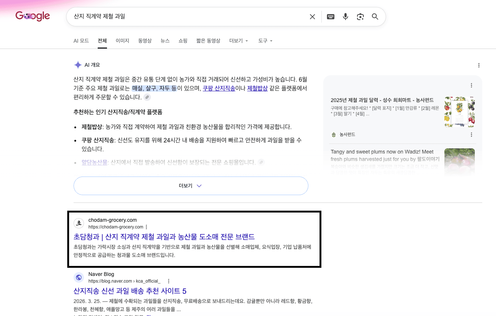The image size is (496, 316).
Task: Open three-dot menu next to 농사펀드 source
Action: click(471, 135)
